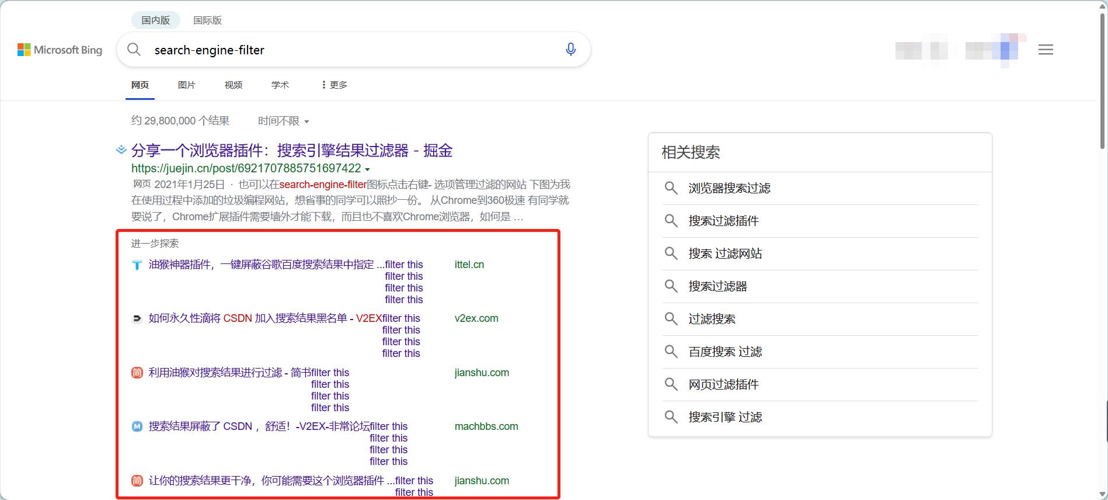Select the 图片 tab
Image resolution: width=1108 pixels, height=500 pixels.
pos(187,85)
